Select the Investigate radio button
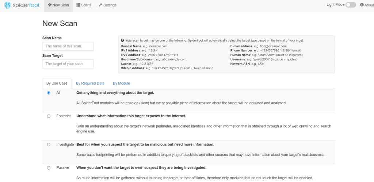 click(49, 144)
